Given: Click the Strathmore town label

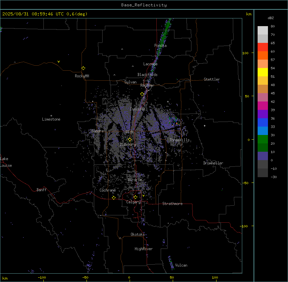Looking at the screenshot, I should 172,204.
